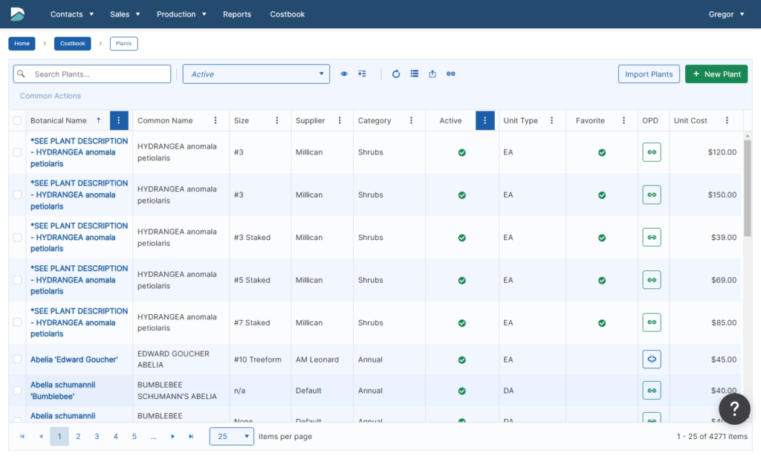Go to the Reports menu item
Image resolution: width=761 pixels, height=459 pixels.
tap(237, 14)
